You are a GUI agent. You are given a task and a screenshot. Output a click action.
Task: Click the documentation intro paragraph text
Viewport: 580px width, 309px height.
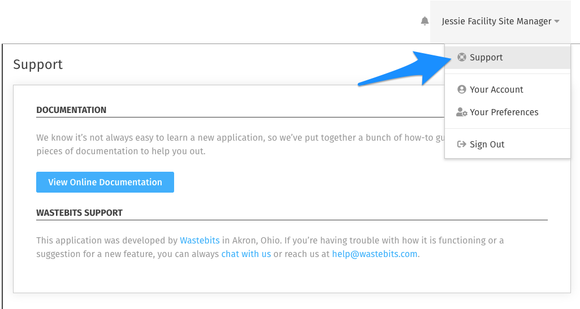(x=240, y=144)
